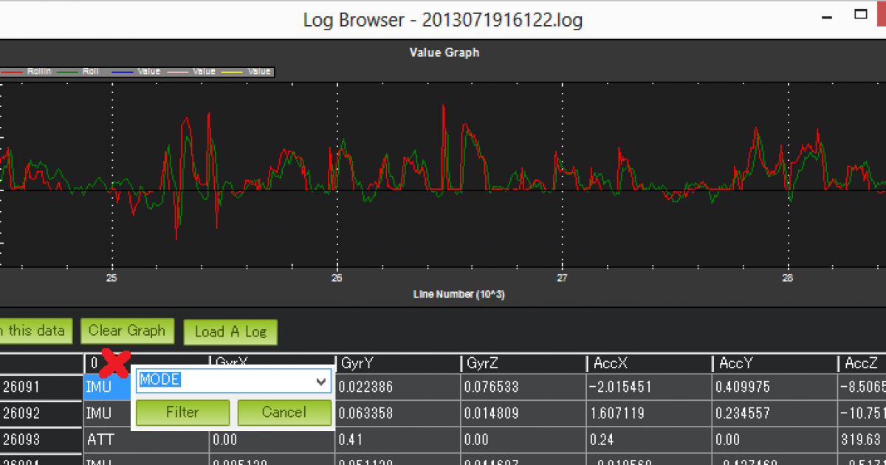The height and width of the screenshot is (465, 886).
Task: Select the IMU cell in row 26092
Action: [107, 413]
